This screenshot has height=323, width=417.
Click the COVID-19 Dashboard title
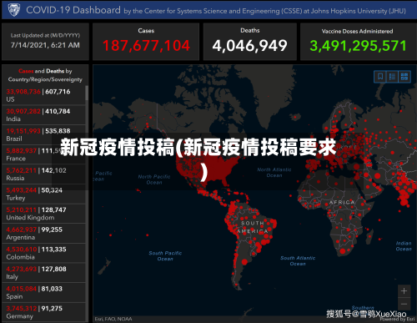coord(73,10)
